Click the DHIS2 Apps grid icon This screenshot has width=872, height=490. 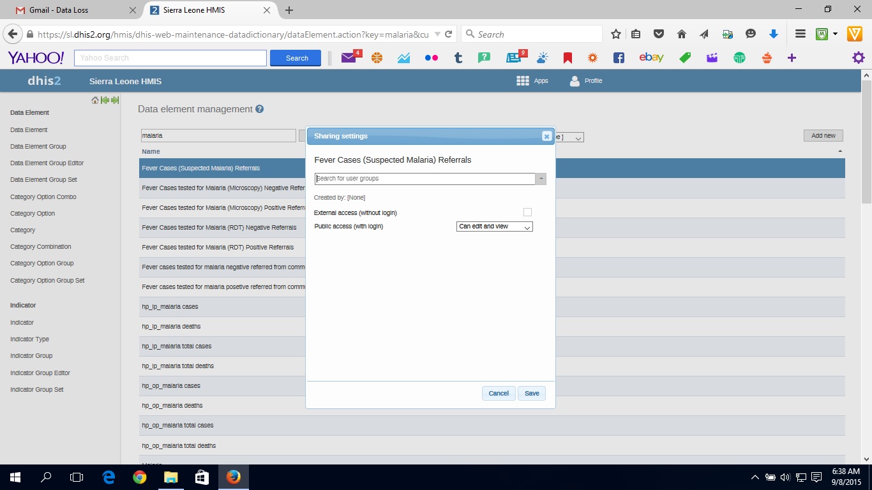click(x=523, y=81)
